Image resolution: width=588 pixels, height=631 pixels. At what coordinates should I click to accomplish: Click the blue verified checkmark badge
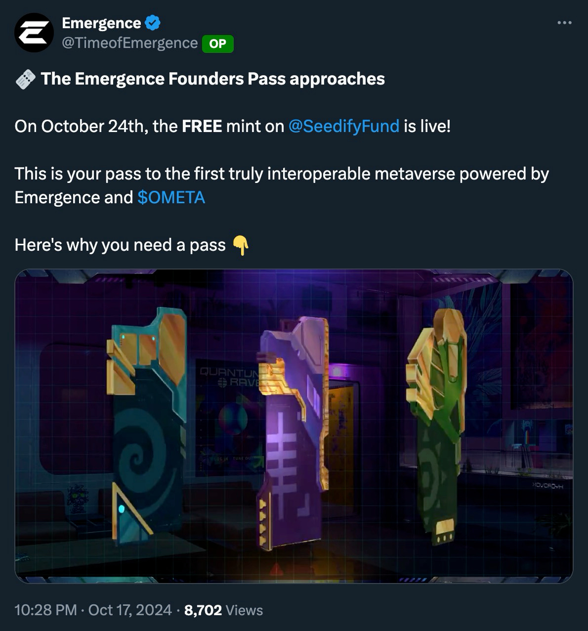(152, 23)
